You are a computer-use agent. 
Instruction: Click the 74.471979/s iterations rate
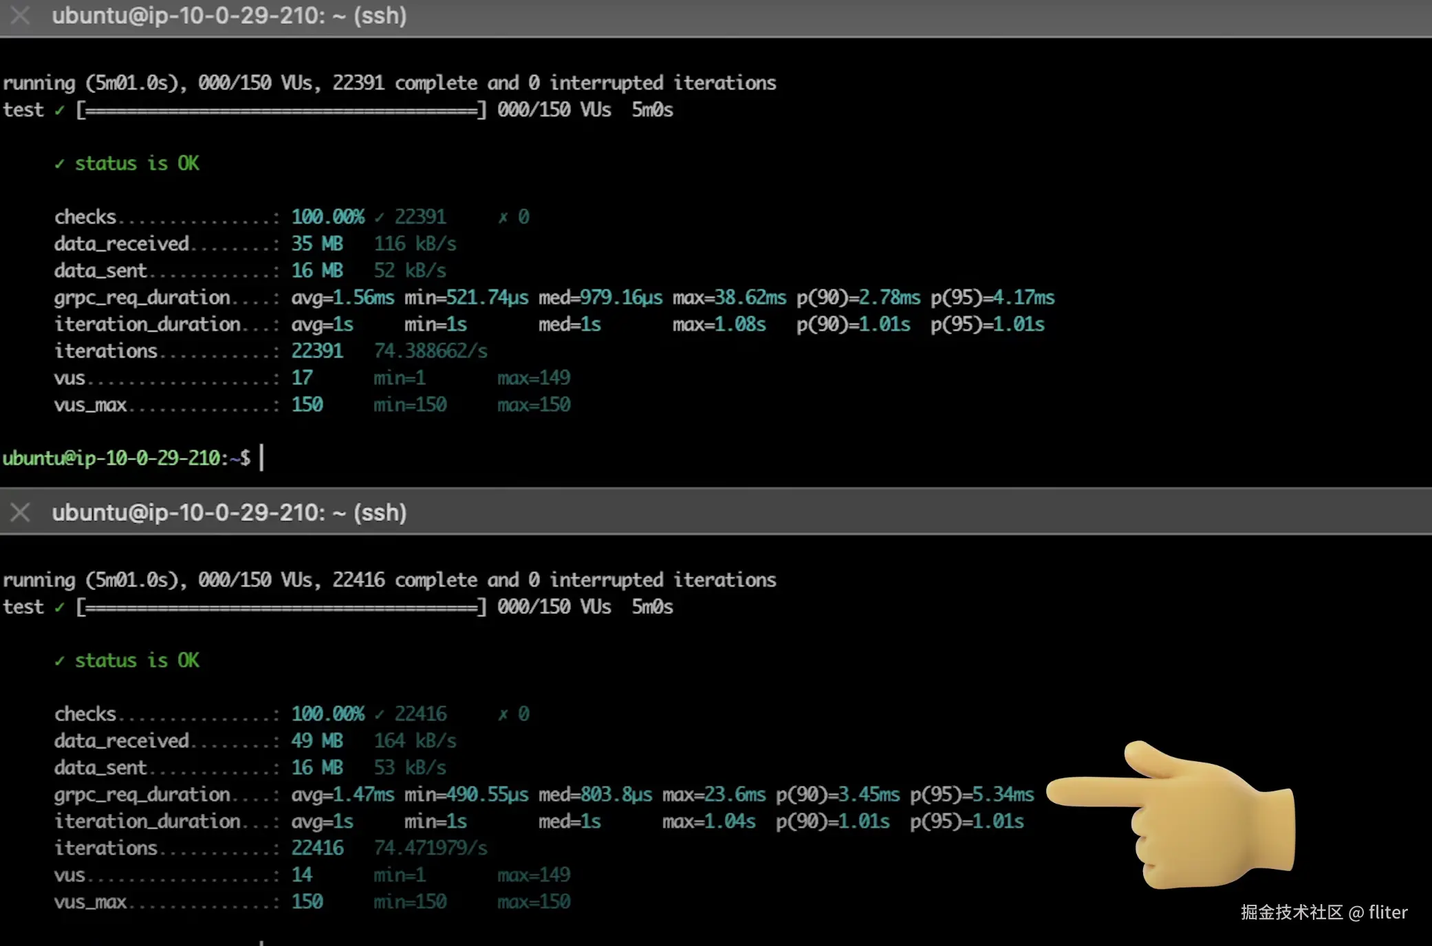pyautogui.click(x=431, y=848)
